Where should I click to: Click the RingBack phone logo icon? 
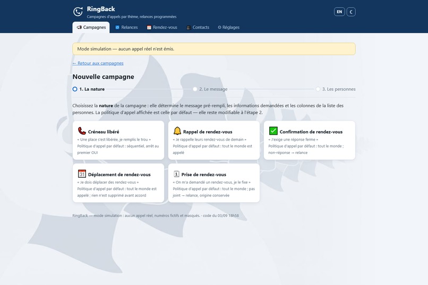78,12
